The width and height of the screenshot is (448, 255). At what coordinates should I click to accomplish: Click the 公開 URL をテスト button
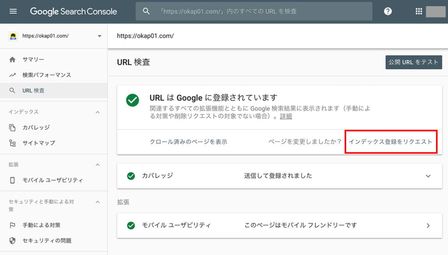click(x=413, y=62)
